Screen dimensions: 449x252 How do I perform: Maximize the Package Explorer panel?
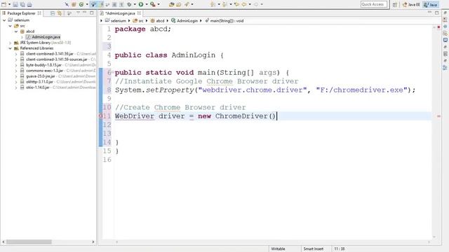(92, 13)
